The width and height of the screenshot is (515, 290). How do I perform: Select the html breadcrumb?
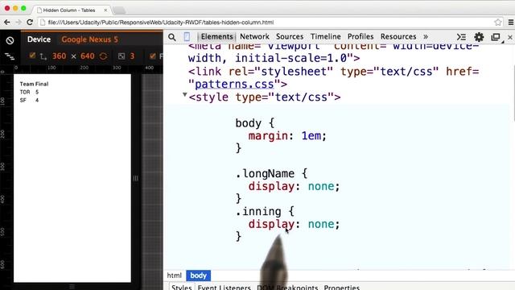(174, 275)
